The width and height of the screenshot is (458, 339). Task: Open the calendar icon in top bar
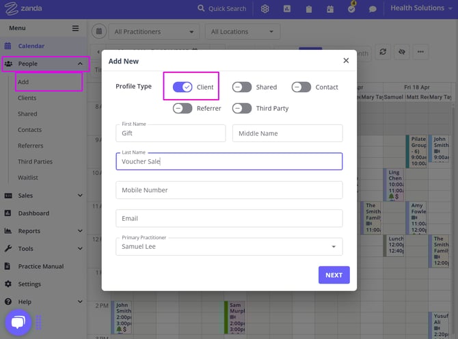pyautogui.click(x=330, y=9)
